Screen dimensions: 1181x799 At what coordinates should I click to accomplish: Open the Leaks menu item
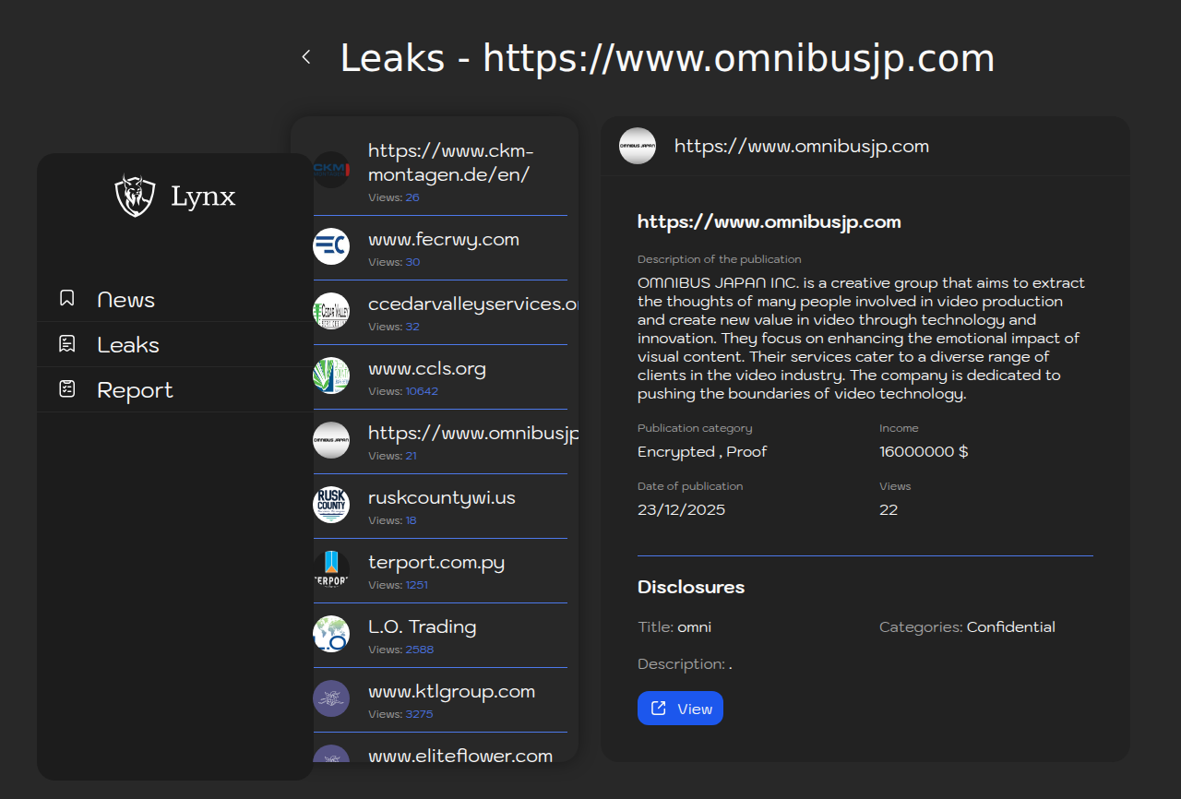click(128, 345)
